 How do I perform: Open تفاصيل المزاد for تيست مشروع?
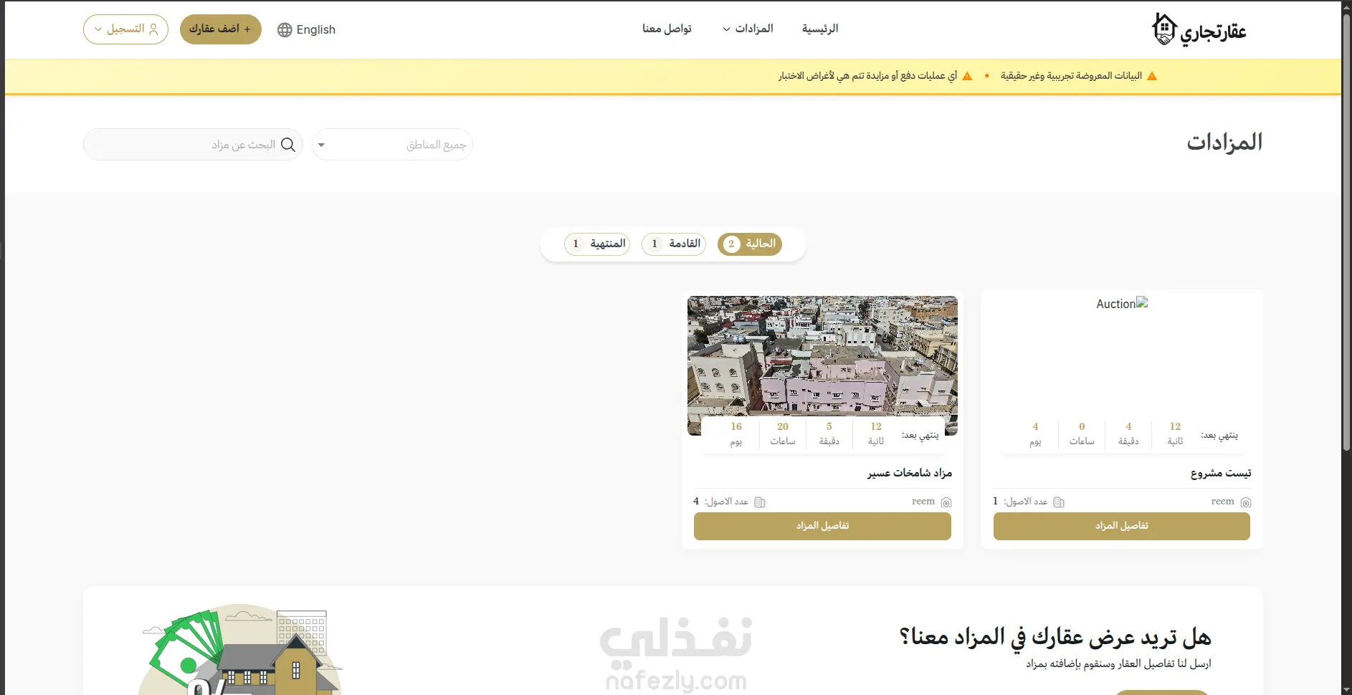1122,526
